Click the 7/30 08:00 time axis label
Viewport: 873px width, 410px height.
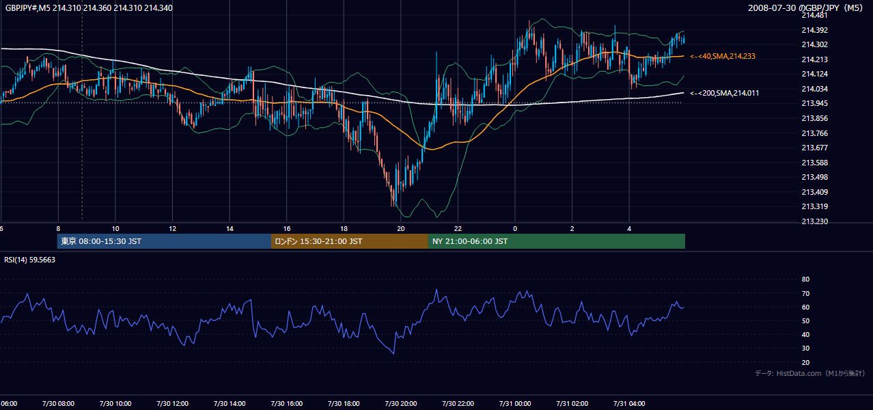(x=57, y=403)
